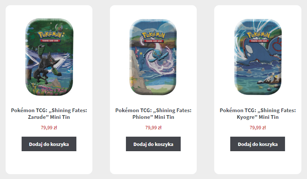Open the Zarude Mini Tin product image
The width and height of the screenshot is (307, 179).
pyautogui.click(x=49, y=57)
